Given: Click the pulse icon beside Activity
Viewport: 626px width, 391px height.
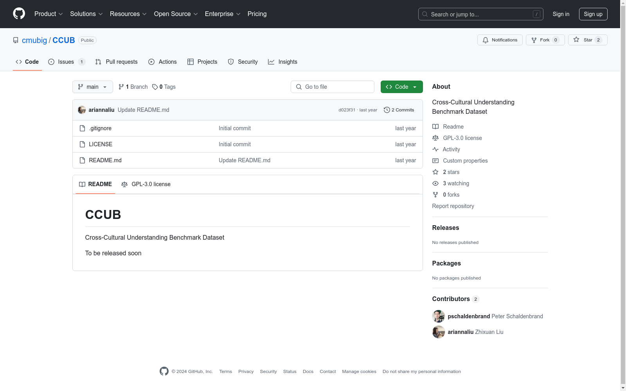Looking at the screenshot, I should [435, 149].
